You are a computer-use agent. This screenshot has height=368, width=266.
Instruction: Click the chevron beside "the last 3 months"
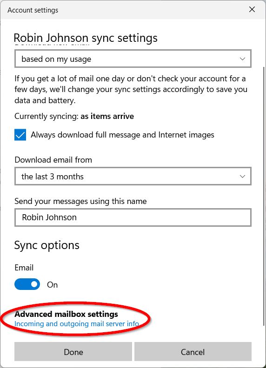(242, 176)
